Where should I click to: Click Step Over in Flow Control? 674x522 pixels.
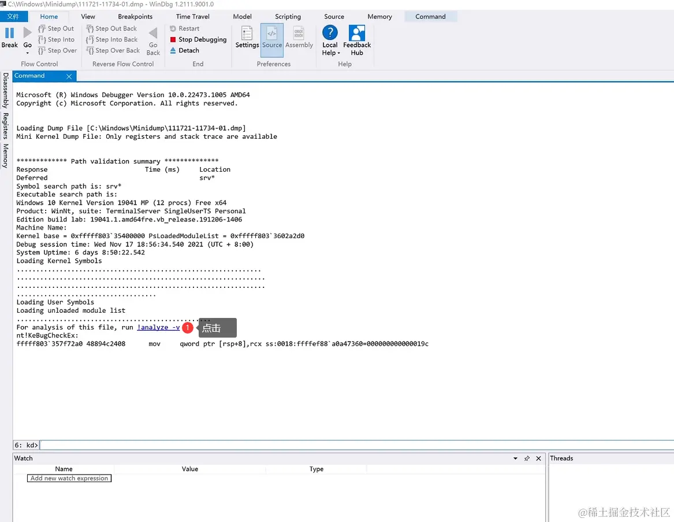coord(58,50)
